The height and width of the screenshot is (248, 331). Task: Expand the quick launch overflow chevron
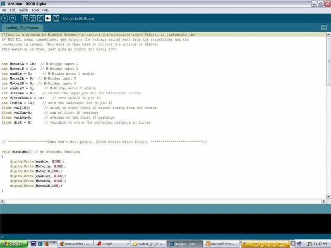click(x=54, y=243)
